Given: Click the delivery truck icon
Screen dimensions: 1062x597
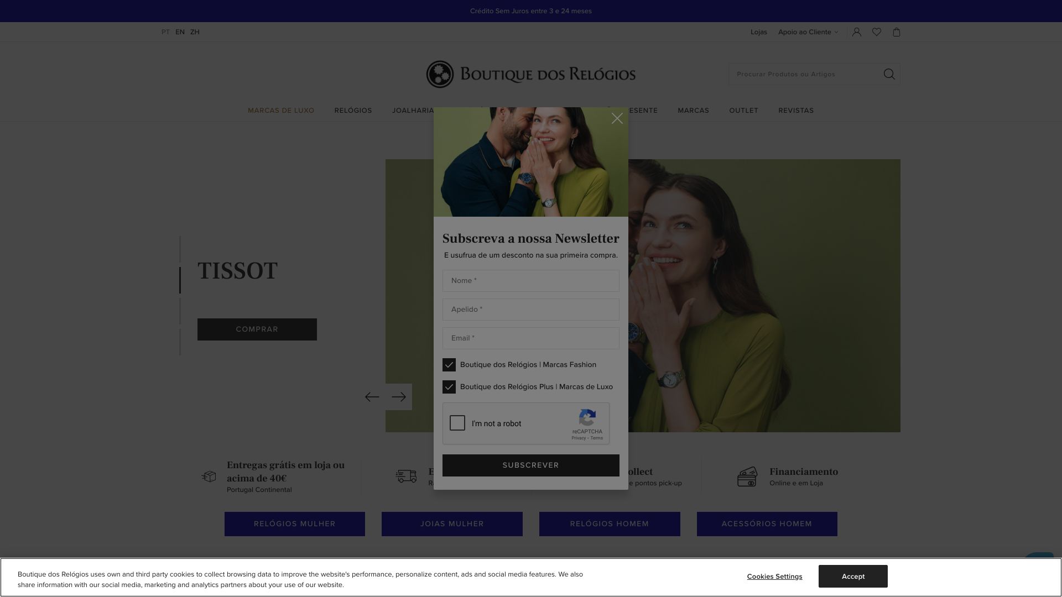Looking at the screenshot, I should tap(407, 476).
